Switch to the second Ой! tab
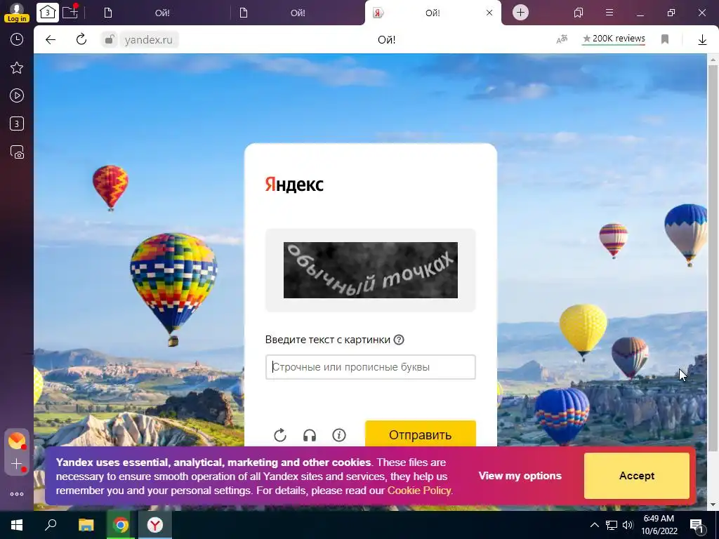This screenshot has width=719, height=539. click(296, 13)
